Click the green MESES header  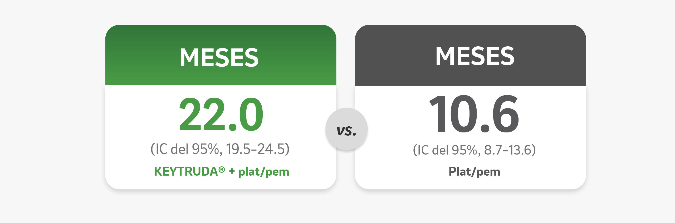pyautogui.click(x=219, y=58)
